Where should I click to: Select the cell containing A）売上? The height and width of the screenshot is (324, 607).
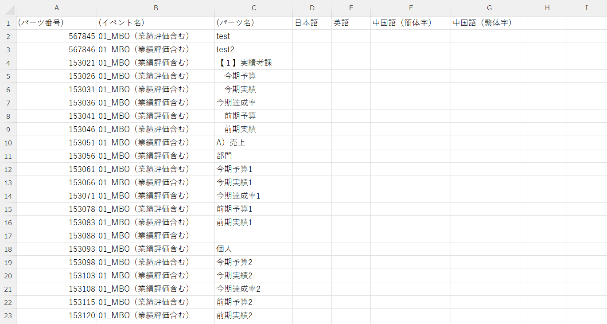(254, 142)
